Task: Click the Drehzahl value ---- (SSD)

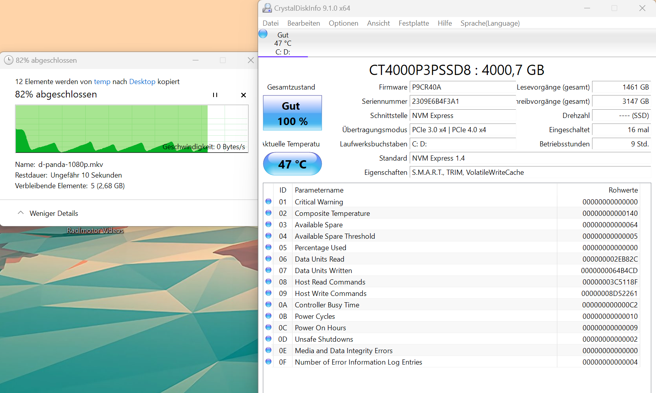Action: click(x=622, y=116)
